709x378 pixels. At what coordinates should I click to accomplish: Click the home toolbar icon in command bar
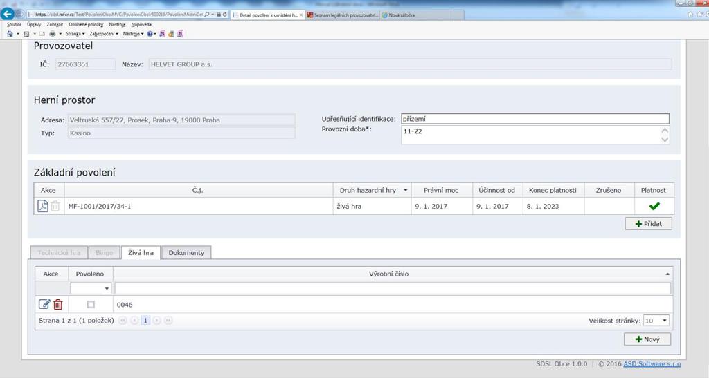(x=10, y=34)
